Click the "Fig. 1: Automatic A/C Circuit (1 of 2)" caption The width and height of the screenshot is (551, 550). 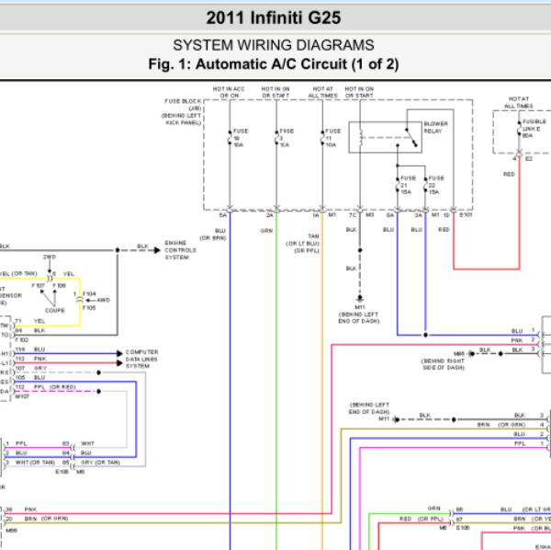[274, 64]
